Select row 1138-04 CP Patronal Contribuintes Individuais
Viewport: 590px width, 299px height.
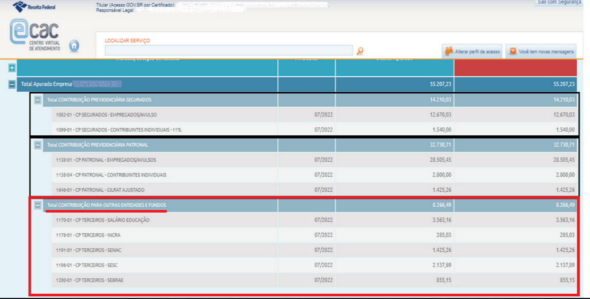pyautogui.click(x=314, y=174)
